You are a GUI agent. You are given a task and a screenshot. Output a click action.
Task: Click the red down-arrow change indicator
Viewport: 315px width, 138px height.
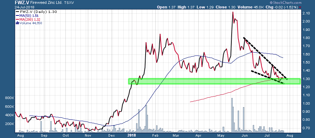pos(300,7)
